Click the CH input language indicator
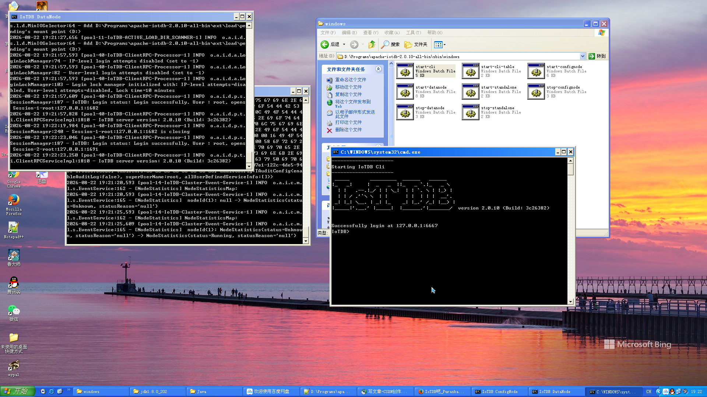The width and height of the screenshot is (707, 397). (649, 391)
